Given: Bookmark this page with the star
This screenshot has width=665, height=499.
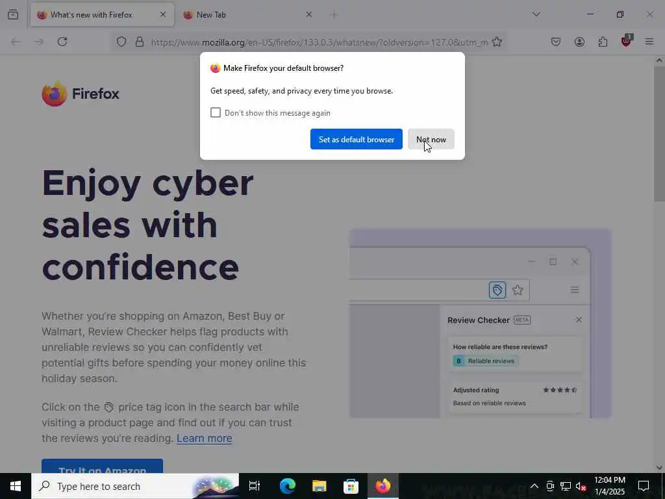Looking at the screenshot, I should 497,42.
